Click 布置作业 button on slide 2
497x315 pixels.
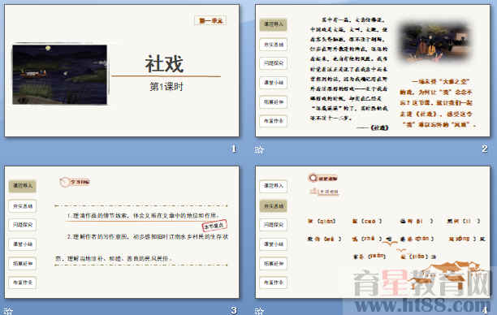click(x=273, y=121)
